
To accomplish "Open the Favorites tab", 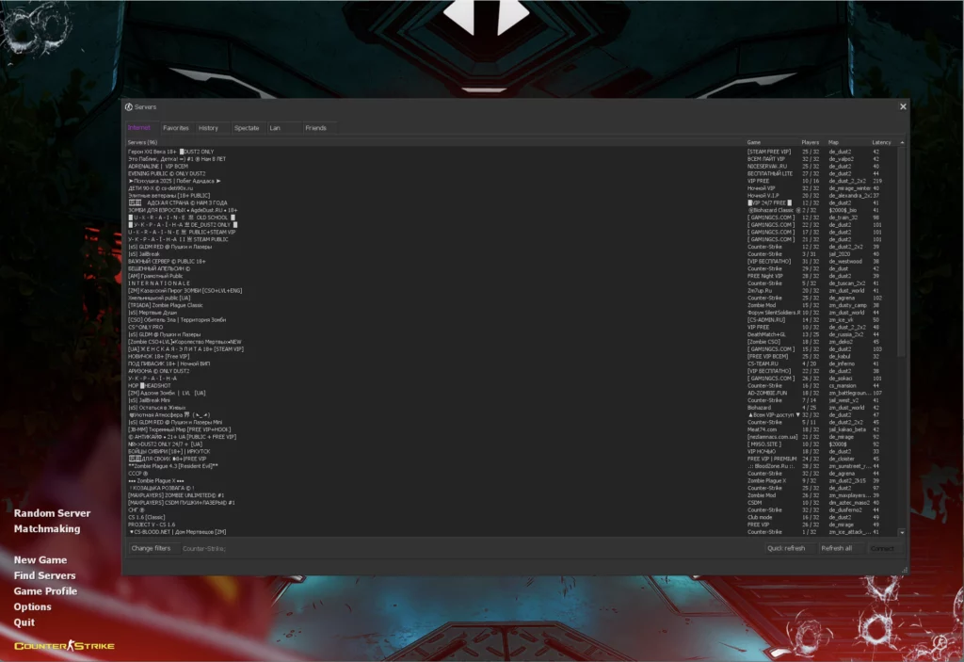I will [176, 128].
